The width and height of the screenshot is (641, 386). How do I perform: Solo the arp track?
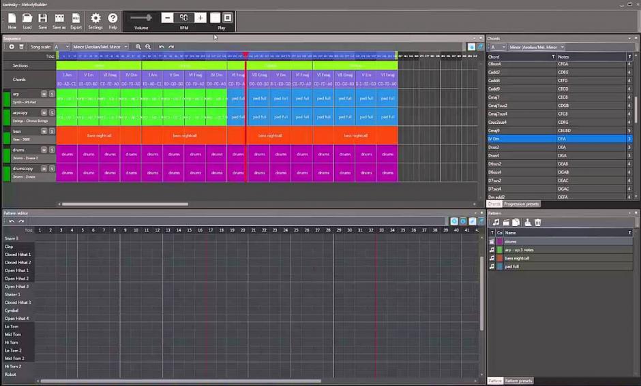pyautogui.click(x=52, y=94)
